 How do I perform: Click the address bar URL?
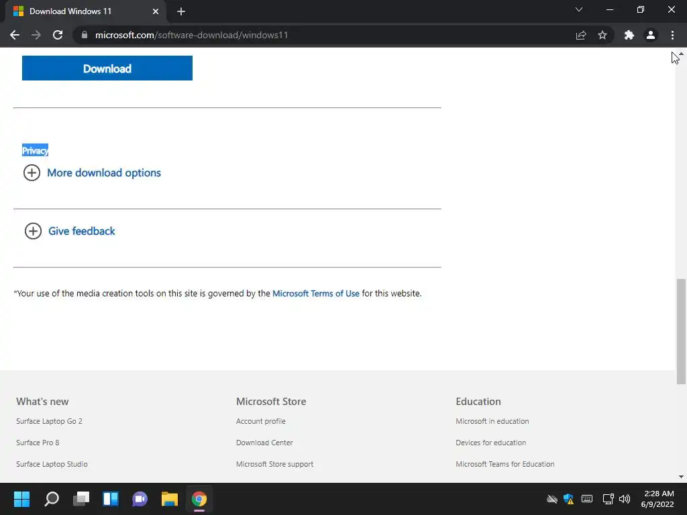[191, 35]
